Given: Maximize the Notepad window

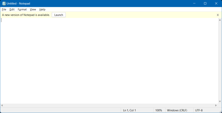Looking at the screenshot, I should coord(205,4).
